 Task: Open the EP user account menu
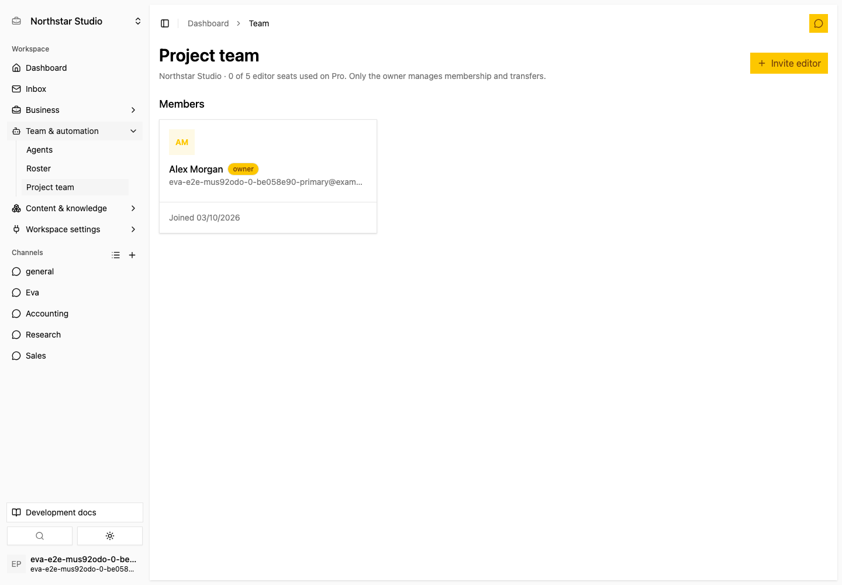coord(75,564)
